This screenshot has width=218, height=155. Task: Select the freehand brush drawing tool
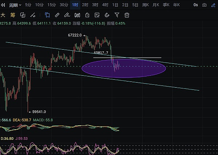point(67,15)
